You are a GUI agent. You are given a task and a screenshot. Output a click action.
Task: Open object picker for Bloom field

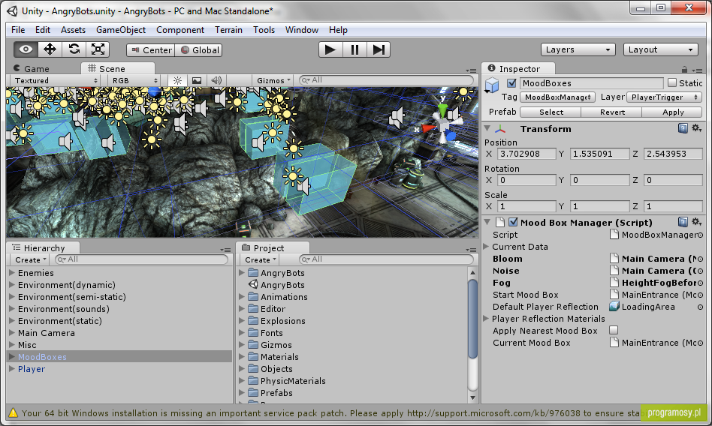[x=700, y=259]
